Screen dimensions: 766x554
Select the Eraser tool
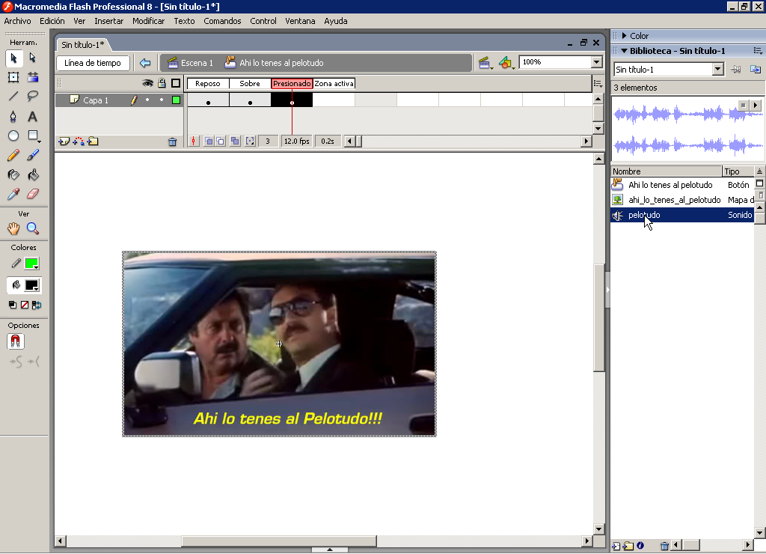pos(33,194)
